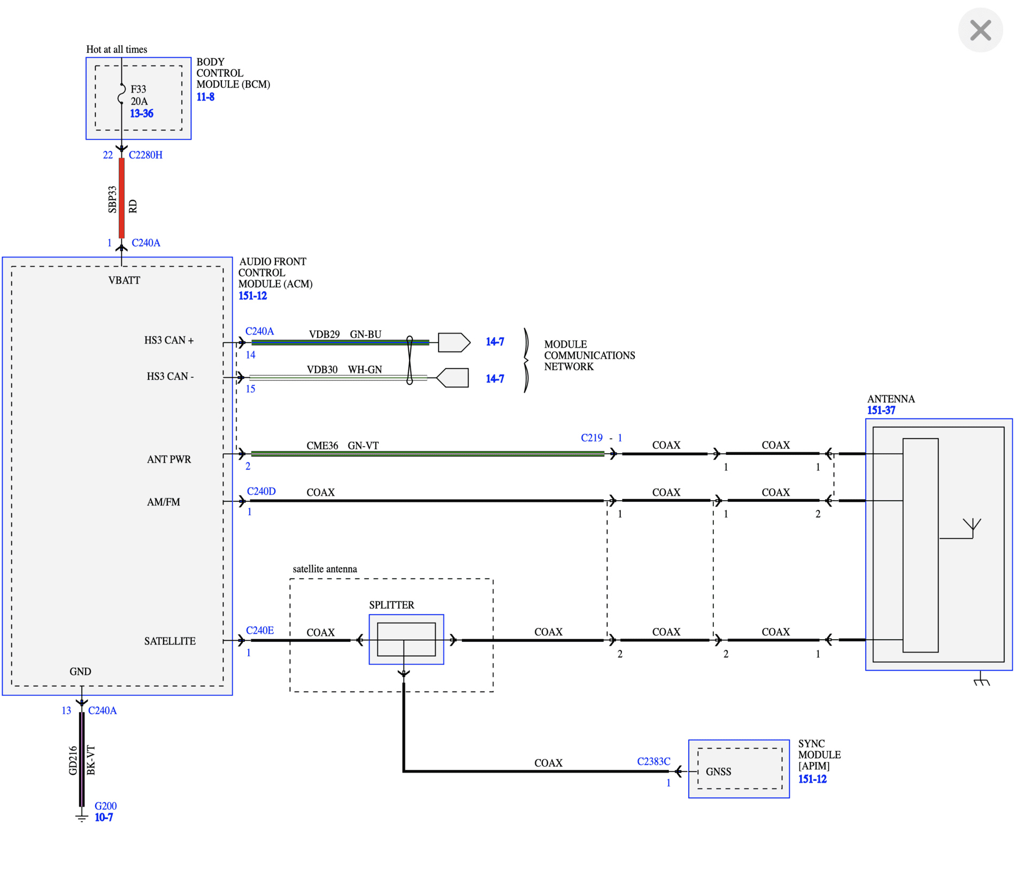This screenshot has height=870, width=1016.
Task: Click the antenna symbol in ANTENNA box
Action: (x=972, y=527)
